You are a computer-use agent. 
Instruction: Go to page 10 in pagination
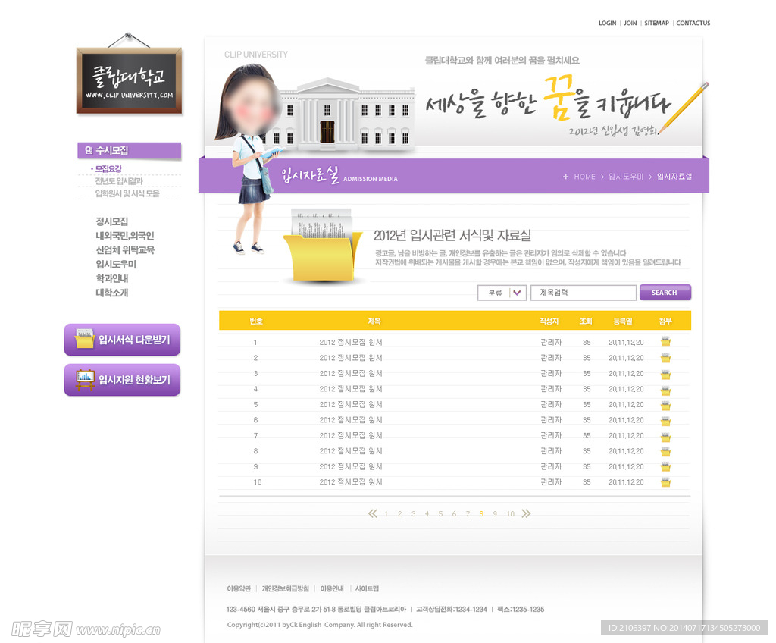pyautogui.click(x=510, y=514)
